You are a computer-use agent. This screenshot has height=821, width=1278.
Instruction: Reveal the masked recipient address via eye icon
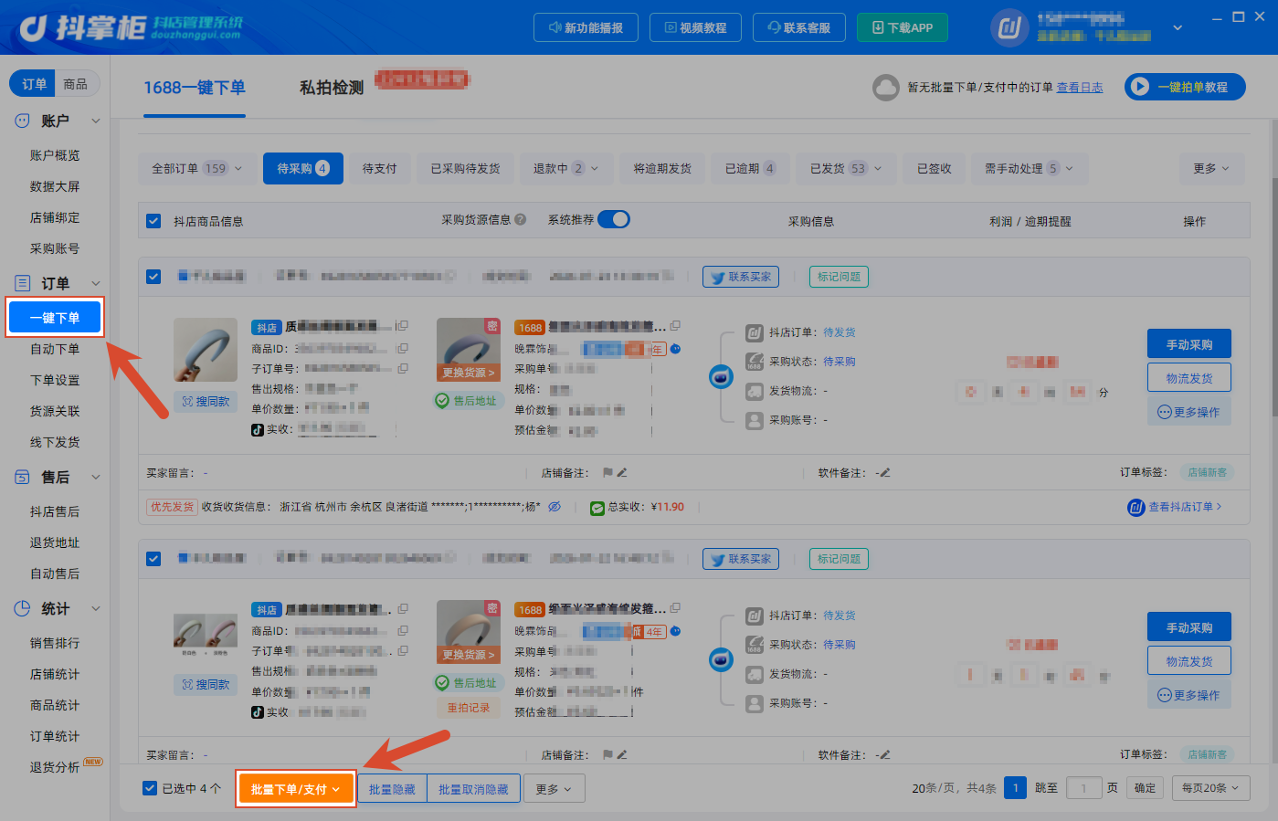555,507
